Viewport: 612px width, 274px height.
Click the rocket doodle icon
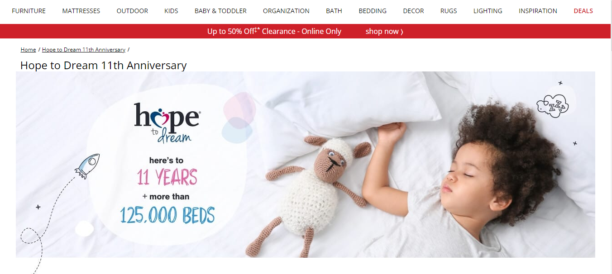87,166
